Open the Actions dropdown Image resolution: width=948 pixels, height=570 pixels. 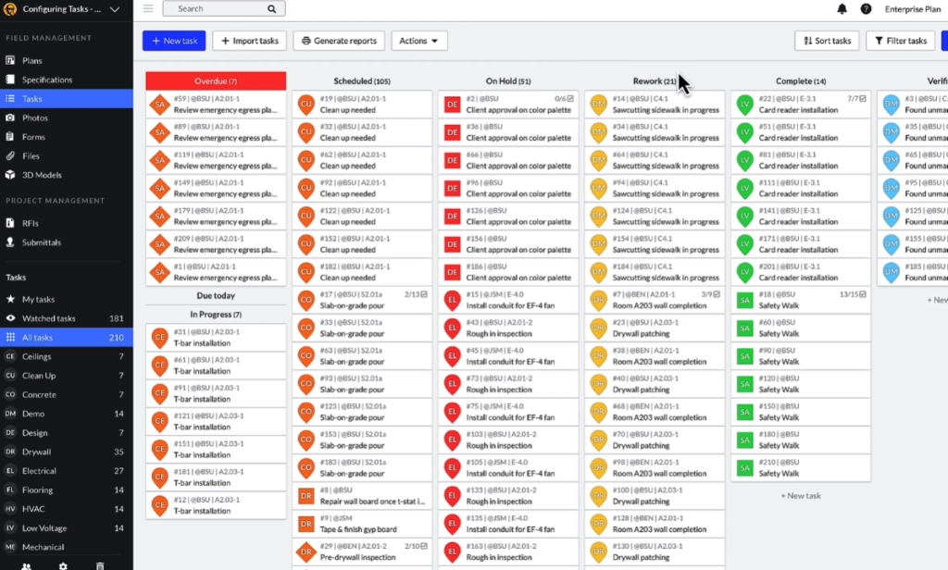418,41
